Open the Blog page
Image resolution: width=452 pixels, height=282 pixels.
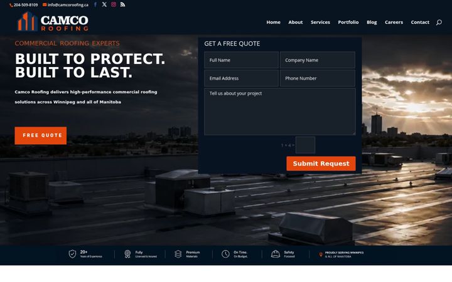(372, 22)
